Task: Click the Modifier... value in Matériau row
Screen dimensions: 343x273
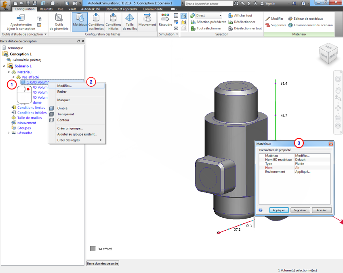Action: point(302,156)
